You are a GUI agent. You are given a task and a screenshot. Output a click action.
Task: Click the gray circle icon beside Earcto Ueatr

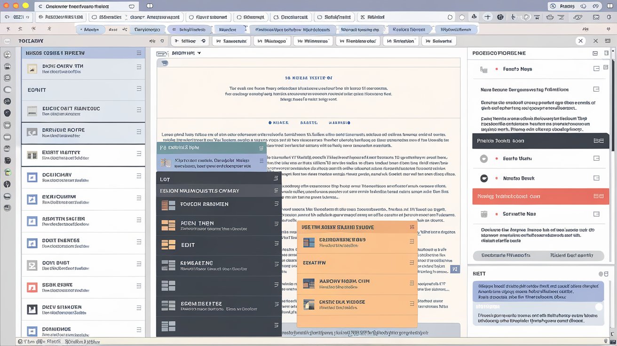483,159
